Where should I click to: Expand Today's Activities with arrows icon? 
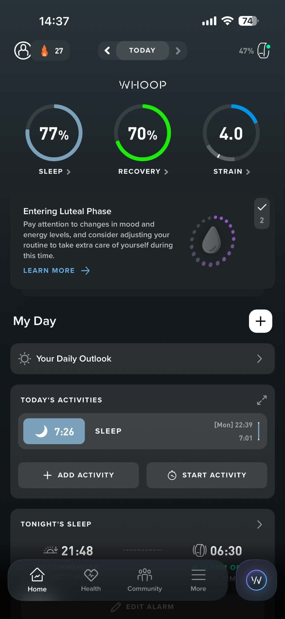262,400
